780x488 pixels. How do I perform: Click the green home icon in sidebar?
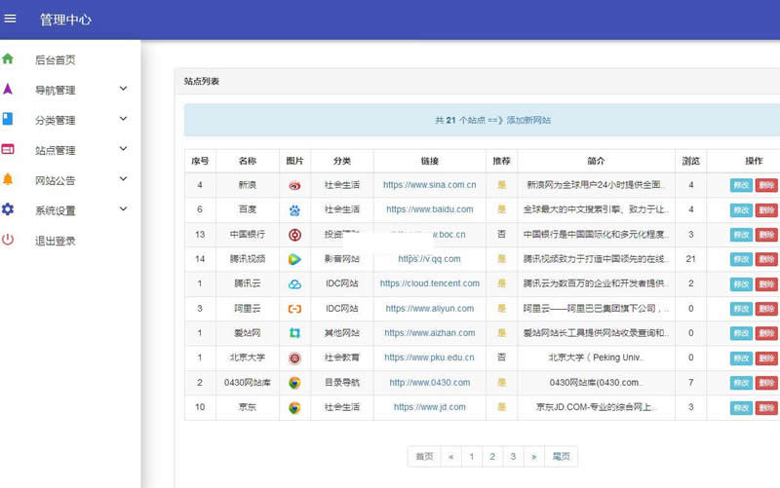(x=8, y=59)
